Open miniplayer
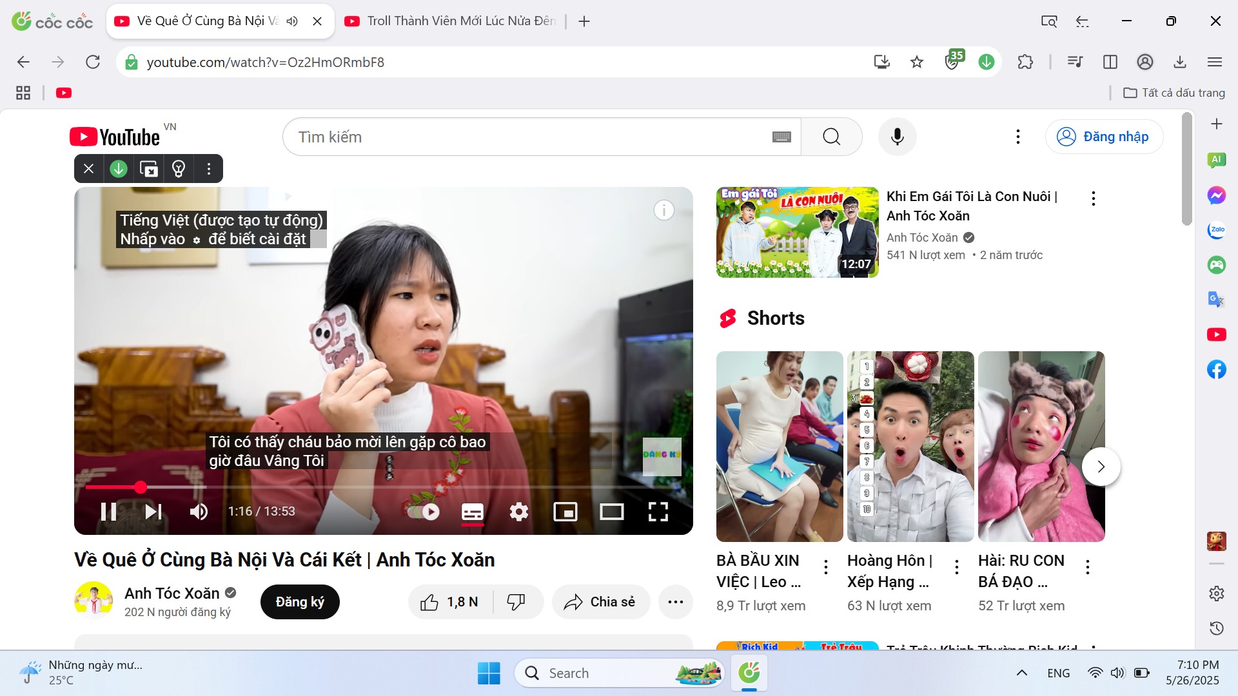 [565, 512]
